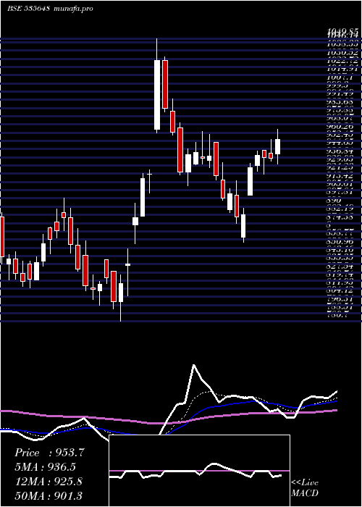Open the munafa.pro site label
Screen dimensions: 362x507
[74, 9]
